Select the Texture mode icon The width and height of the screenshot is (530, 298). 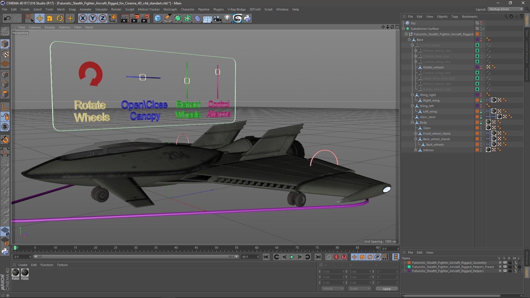point(5,54)
